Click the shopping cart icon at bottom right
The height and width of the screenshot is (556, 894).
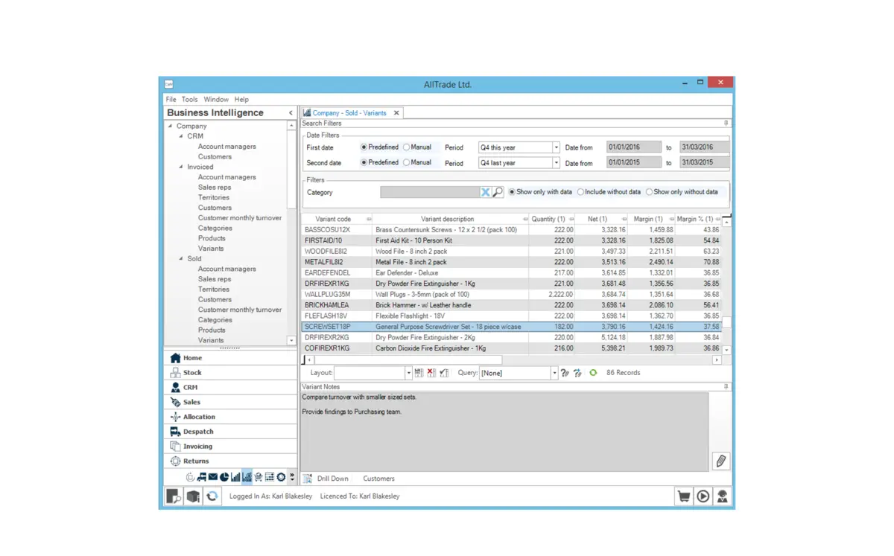coord(683,495)
